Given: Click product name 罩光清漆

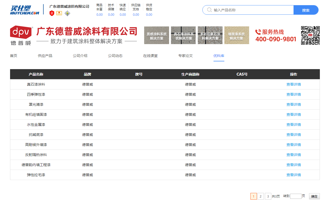Looking at the screenshot, I should tap(36, 104).
